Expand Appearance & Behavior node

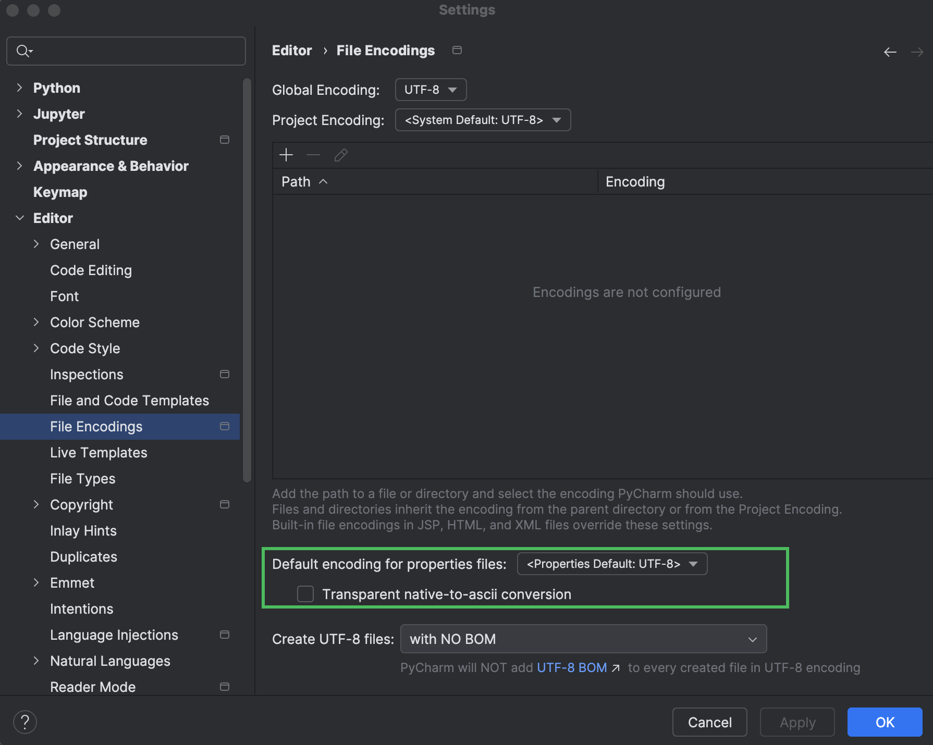coord(19,166)
